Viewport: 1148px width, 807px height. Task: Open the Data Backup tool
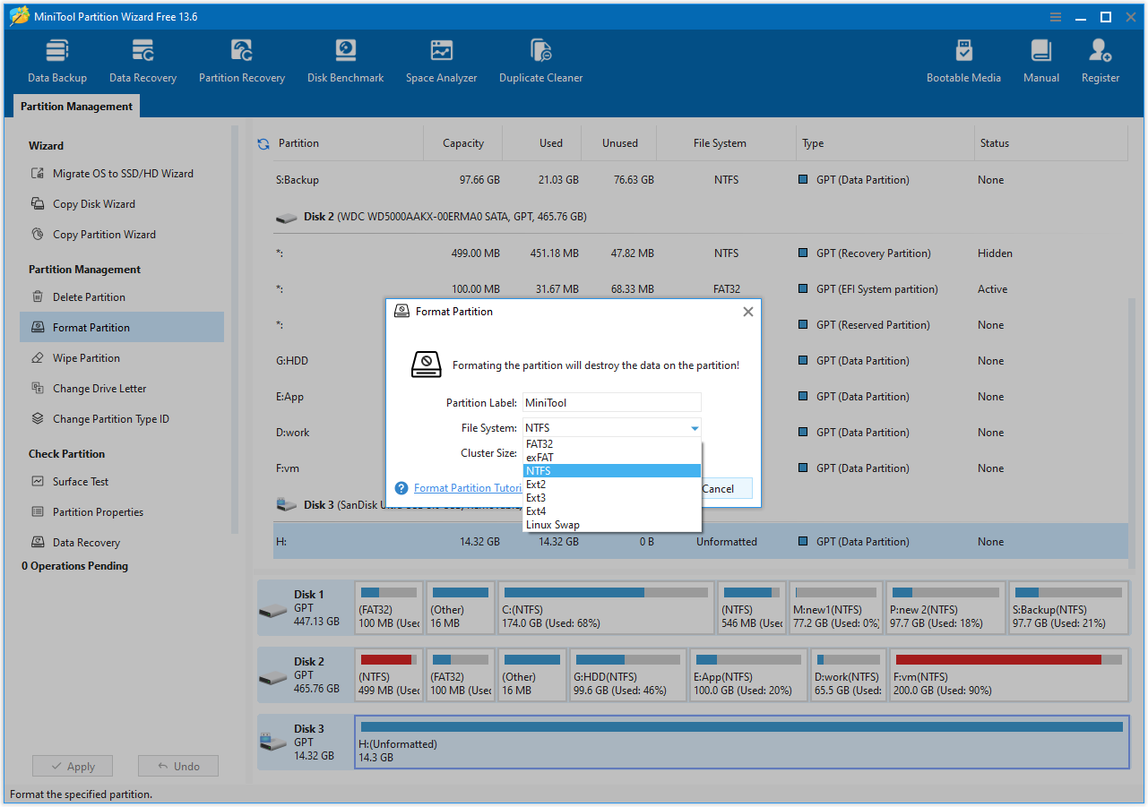(x=57, y=60)
